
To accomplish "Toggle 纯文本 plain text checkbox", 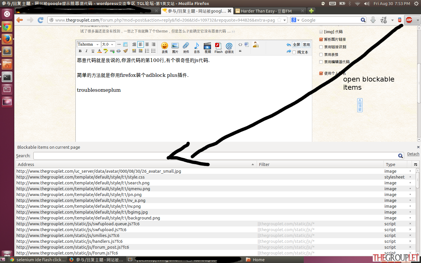I will [x=294, y=52].
